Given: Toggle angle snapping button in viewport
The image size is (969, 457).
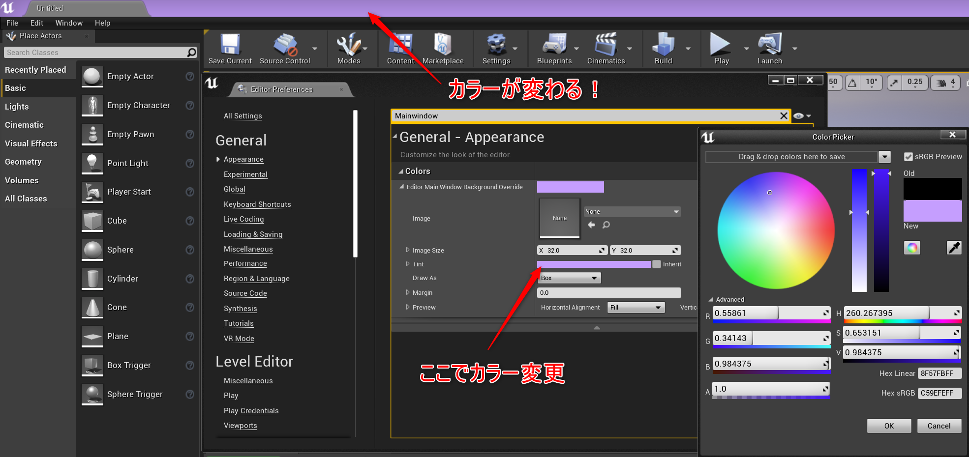Looking at the screenshot, I should pyautogui.click(x=852, y=83).
